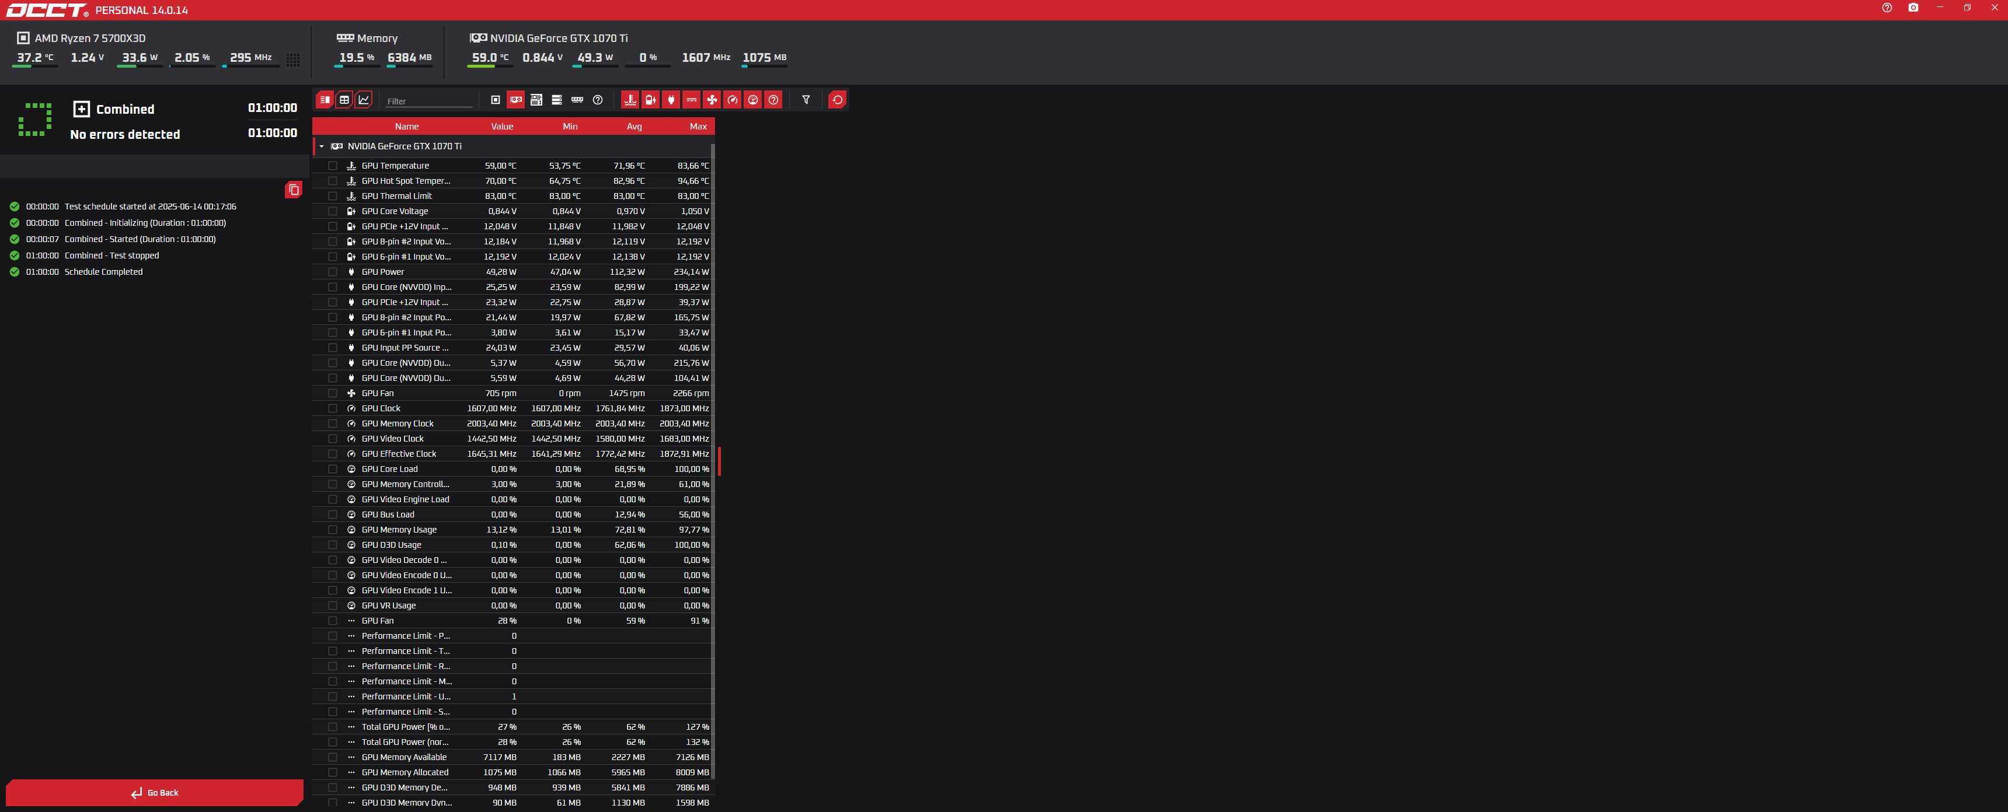This screenshot has width=2008, height=812.
Task: Click the OCCT logo
Action: click(x=47, y=10)
